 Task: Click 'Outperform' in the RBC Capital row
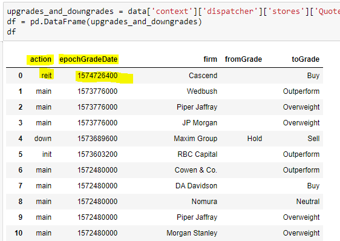click(301, 154)
